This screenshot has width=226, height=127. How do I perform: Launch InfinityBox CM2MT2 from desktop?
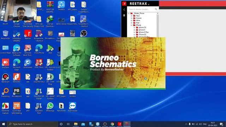click(17, 36)
